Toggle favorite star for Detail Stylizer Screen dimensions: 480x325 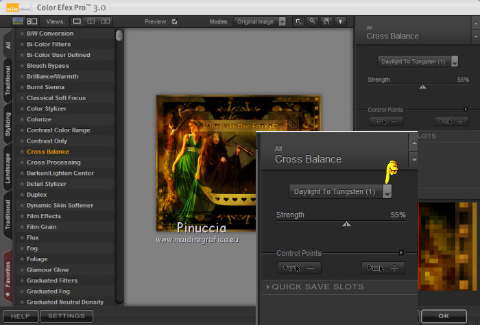(x=22, y=184)
